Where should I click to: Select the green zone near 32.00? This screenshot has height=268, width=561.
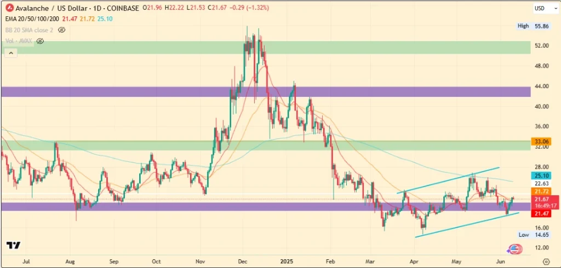click(x=266, y=145)
